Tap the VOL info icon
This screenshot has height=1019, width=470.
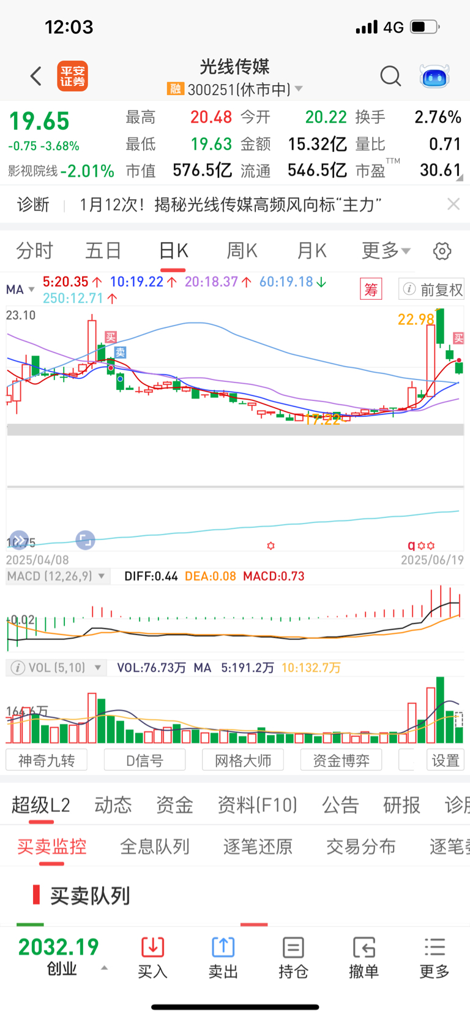click(18, 668)
